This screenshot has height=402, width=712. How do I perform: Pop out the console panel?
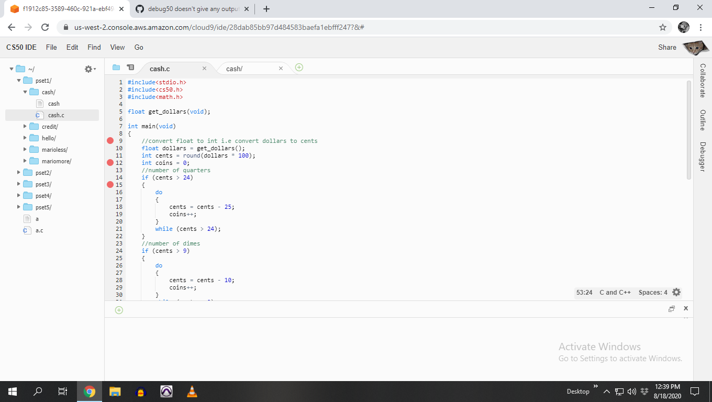pyautogui.click(x=672, y=309)
